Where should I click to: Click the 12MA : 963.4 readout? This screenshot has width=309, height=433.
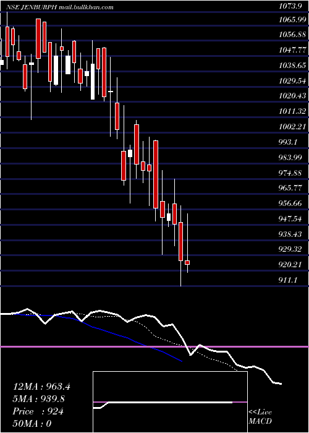pyautogui.click(x=41, y=387)
